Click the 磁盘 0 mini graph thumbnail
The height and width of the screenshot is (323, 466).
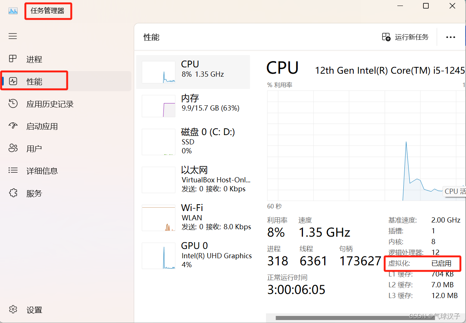[159, 142]
